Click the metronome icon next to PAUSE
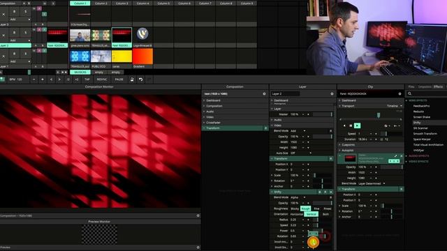 132,79
